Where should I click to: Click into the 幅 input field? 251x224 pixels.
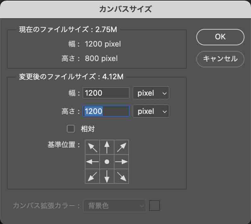coord(106,93)
